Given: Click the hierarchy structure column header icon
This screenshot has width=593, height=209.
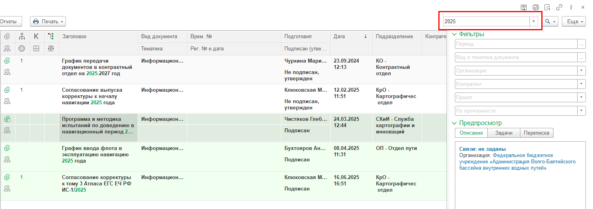Looking at the screenshot, I should [x=22, y=37].
